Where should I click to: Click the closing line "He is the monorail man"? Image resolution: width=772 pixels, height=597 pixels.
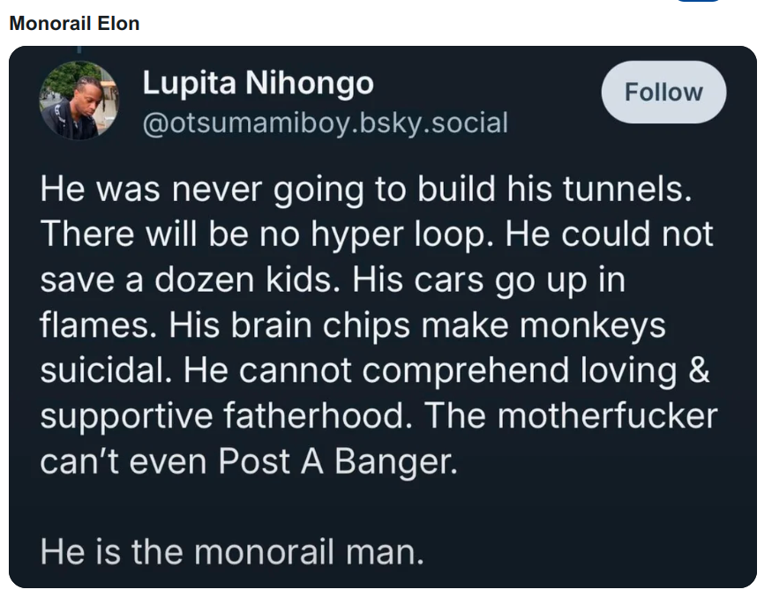[232, 552]
